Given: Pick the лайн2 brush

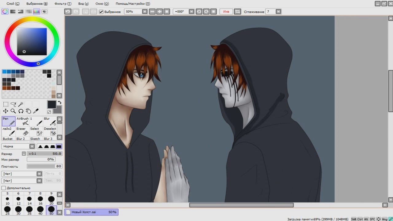Looking at the screenshot, I should (9, 131).
